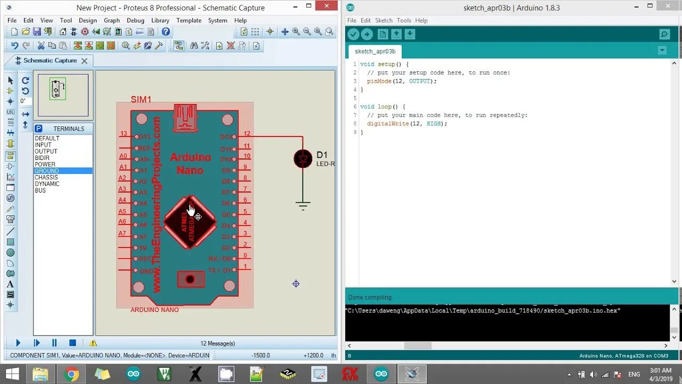Open the tab dropdown arrow in Arduino IDE
Image resolution: width=682 pixels, height=384 pixels.
coord(662,51)
